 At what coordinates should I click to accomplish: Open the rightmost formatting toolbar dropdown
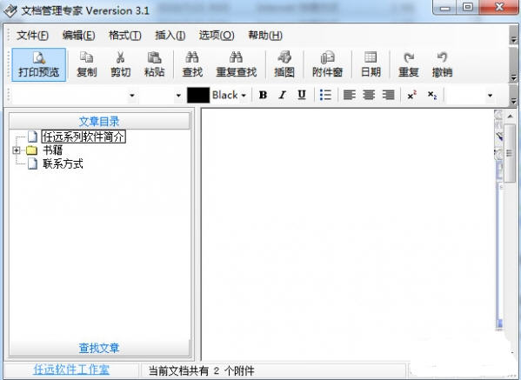490,96
